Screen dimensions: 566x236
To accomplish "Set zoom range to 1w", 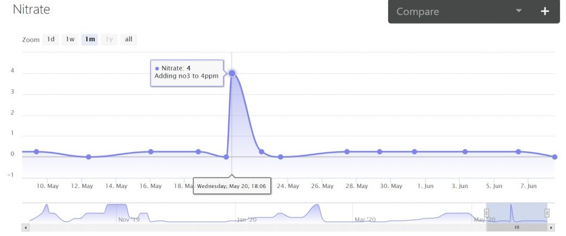I will coord(70,39).
